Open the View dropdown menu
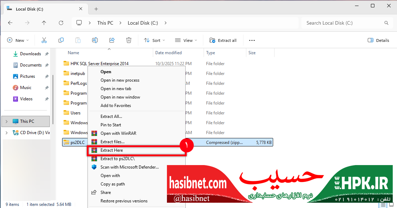Viewport: 397px width, 208px height. [186, 40]
